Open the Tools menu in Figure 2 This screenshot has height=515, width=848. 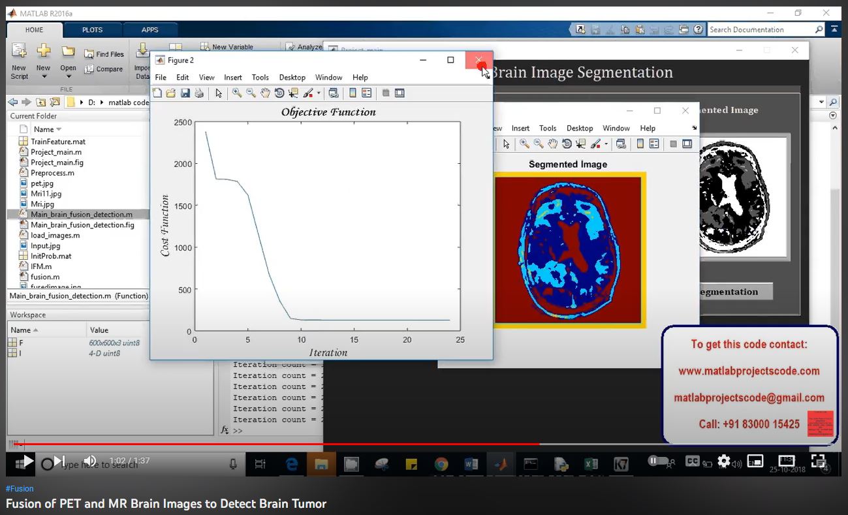pyautogui.click(x=260, y=77)
